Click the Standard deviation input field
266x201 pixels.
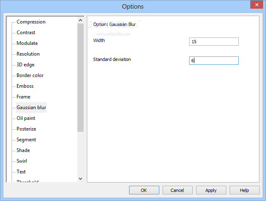pyautogui.click(x=214, y=61)
